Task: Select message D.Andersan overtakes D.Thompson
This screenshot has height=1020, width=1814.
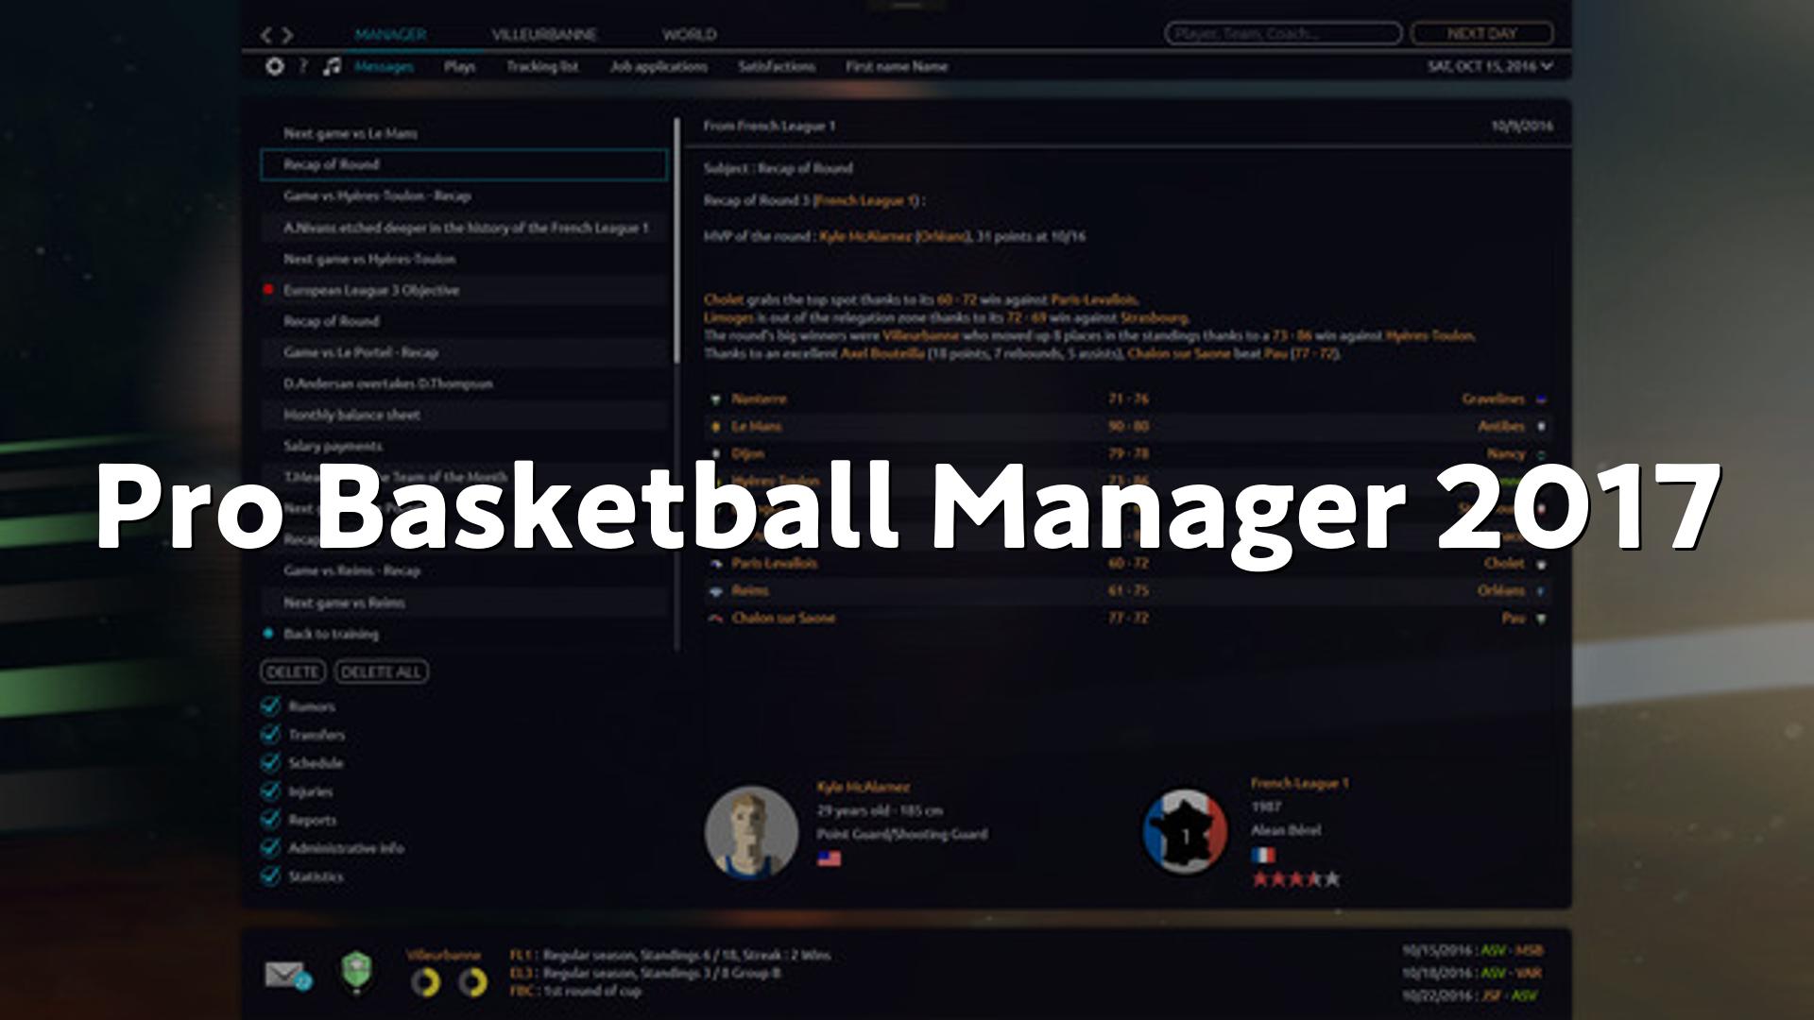Action: click(464, 383)
